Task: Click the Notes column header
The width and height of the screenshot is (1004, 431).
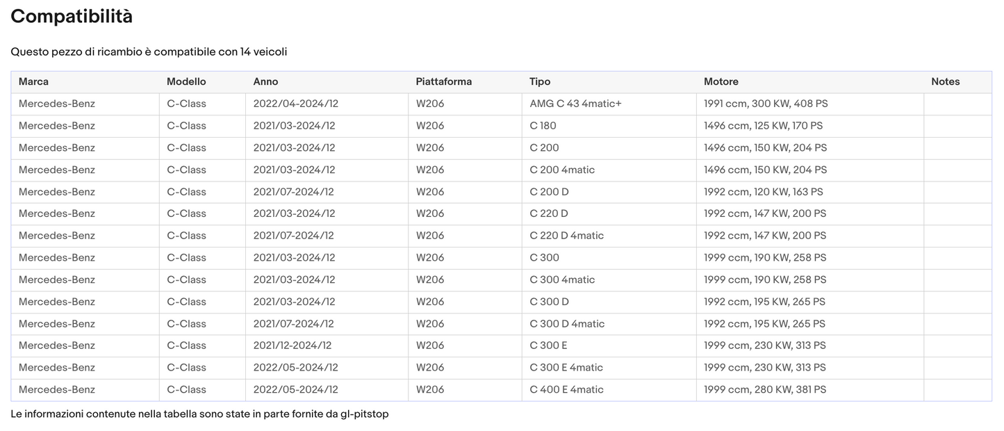Action: pos(945,82)
